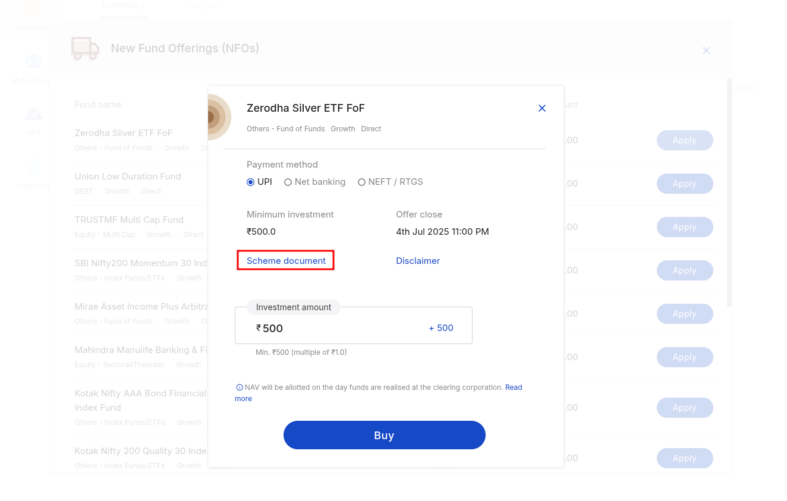Switch to the Summary tab

tap(123, 6)
